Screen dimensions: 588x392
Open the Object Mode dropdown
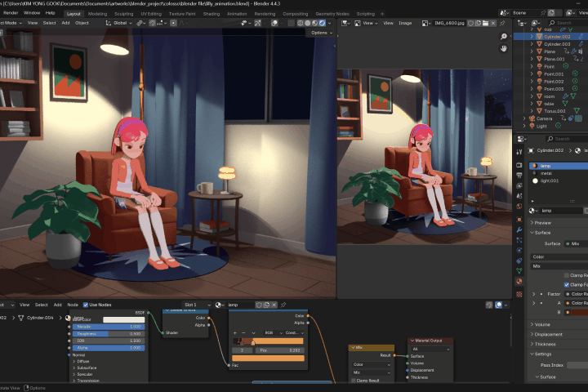point(11,23)
